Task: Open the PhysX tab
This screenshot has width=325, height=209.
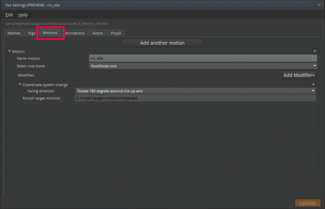Action: [116, 33]
